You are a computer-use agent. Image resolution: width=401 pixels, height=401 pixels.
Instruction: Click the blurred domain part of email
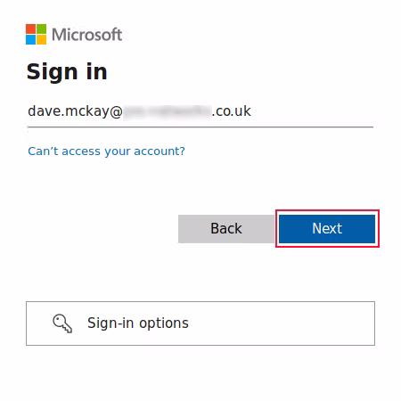coord(168,112)
